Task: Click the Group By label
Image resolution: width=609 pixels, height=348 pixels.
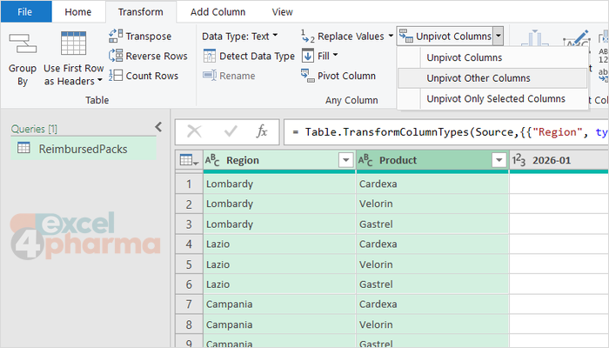Action: [x=23, y=75]
